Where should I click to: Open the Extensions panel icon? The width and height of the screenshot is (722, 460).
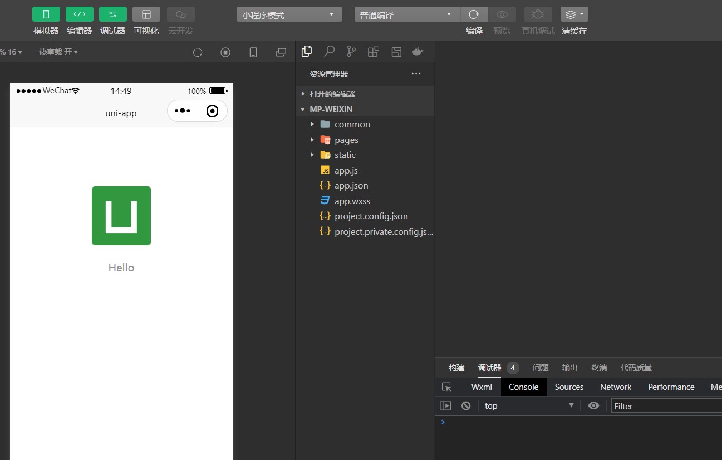[374, 52]
